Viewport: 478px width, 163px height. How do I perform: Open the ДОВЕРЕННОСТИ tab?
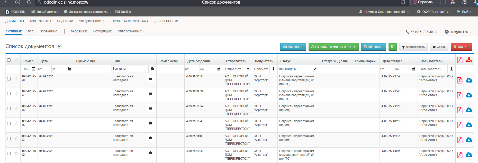click(166, 21)
